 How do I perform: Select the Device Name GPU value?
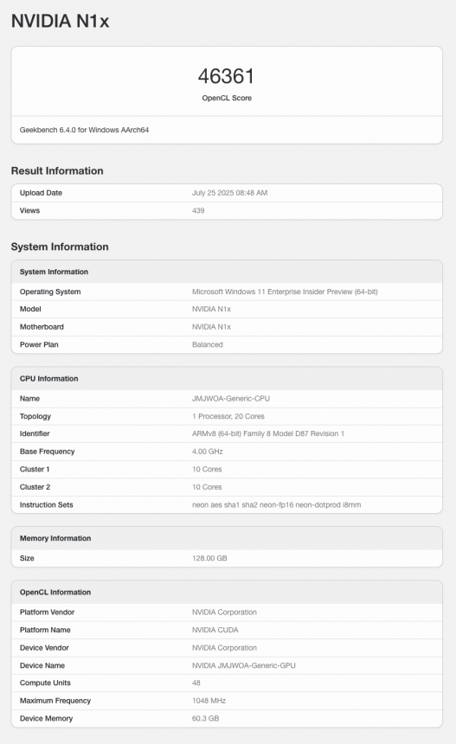[x=243, y=665]
